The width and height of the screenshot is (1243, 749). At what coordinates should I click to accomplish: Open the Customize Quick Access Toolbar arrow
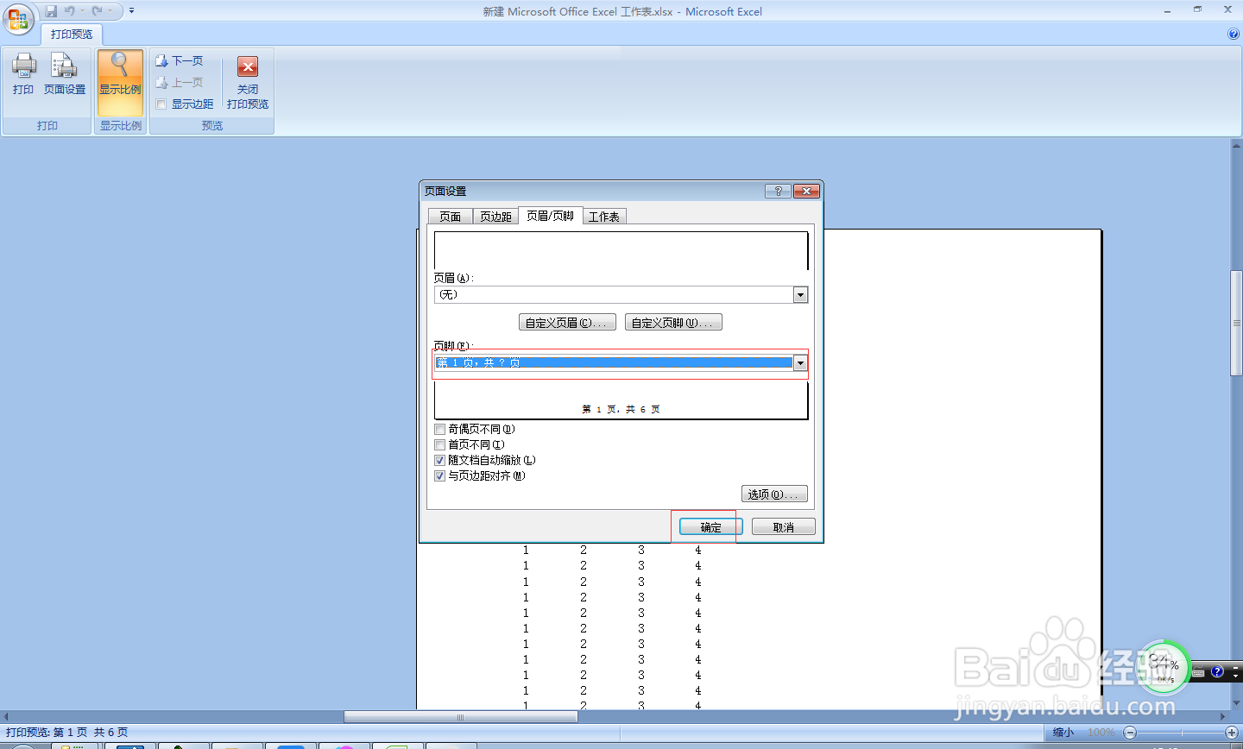click(131, 11)
